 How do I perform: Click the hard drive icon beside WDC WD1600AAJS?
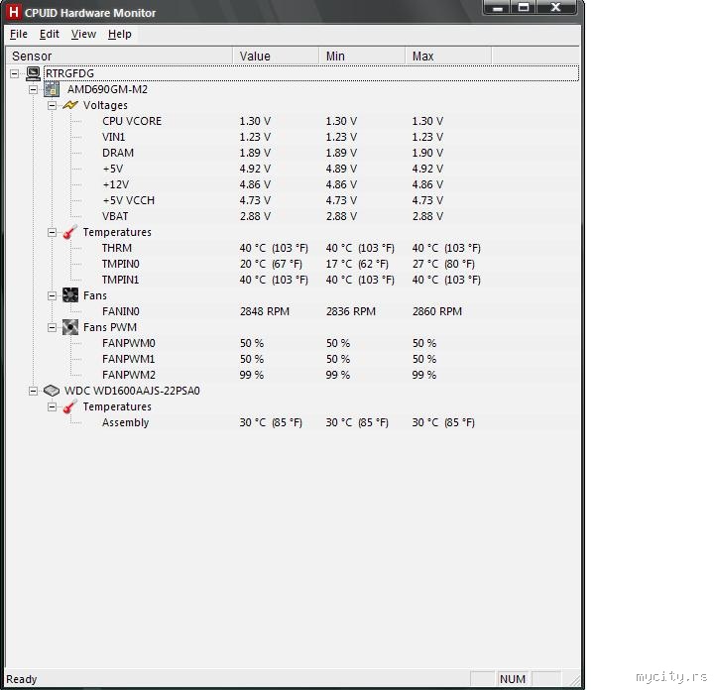point(52,391)
